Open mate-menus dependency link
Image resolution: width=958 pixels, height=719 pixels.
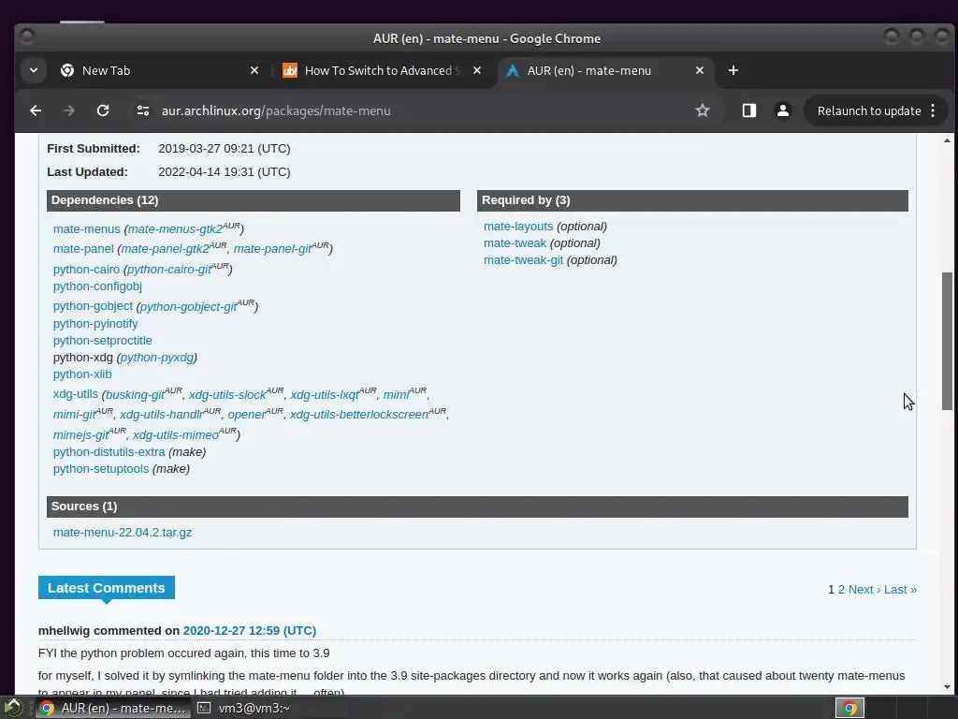[87, 229]
